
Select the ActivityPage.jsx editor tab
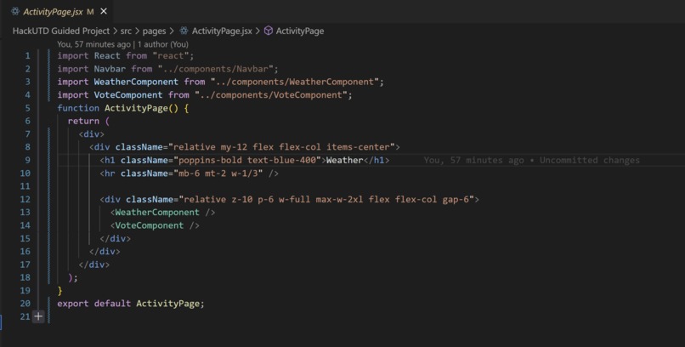57,11
